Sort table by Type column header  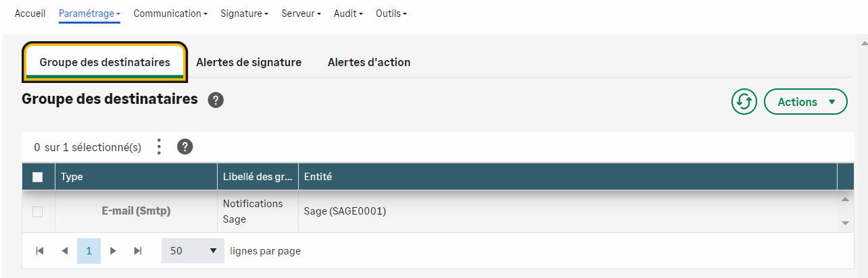(72, 177)
